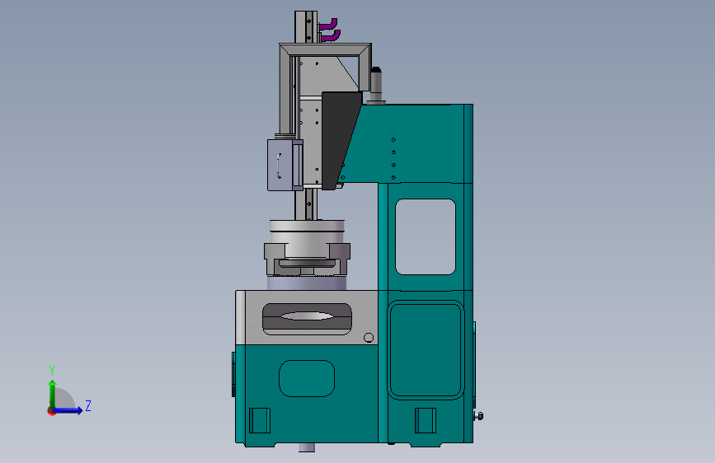This screenshot has height=463, width=715.
Task: Click the Z label on the triad
Action: (x=88, y=405)
